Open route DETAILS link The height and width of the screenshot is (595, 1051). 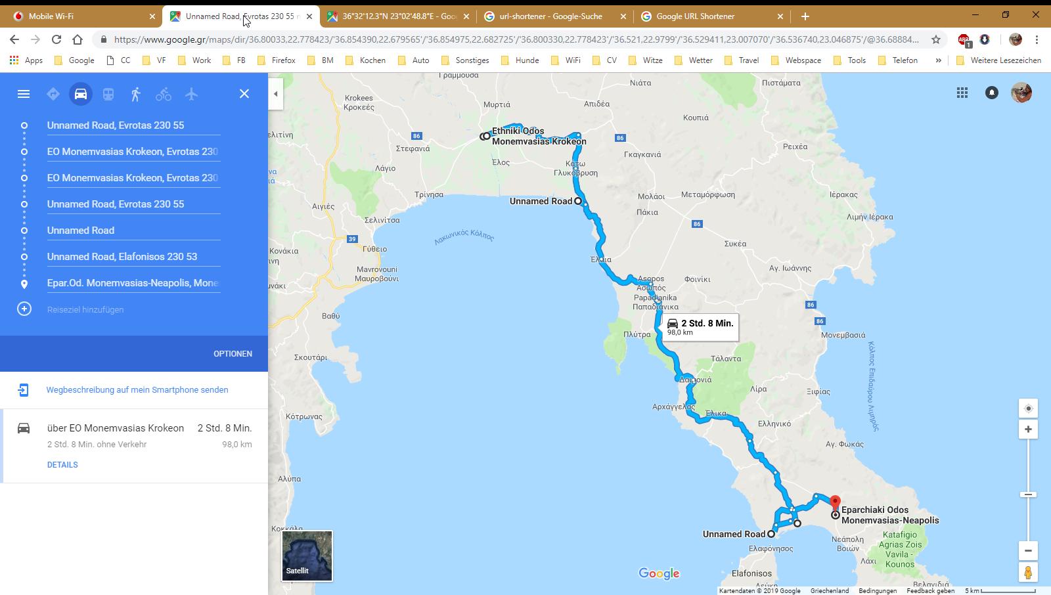pos(62,464)
